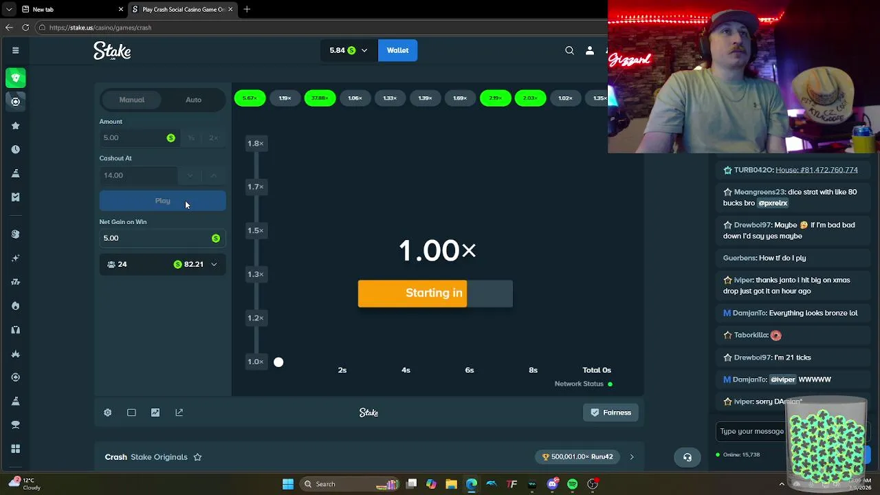Open the site search magnifier
Image resolution: width=880 pixels, height=495 pixels.
tap(569, 50)
